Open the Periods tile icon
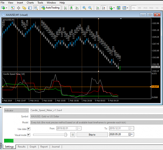The height and width of the screenshot is (150, 163). click(x=118, y=8)
